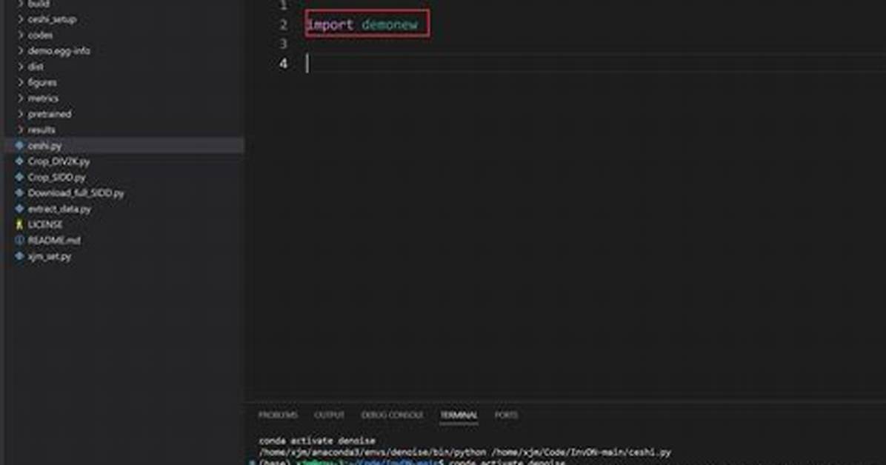The height and width of the screenshot is (465, 886).
Task: Expand the figures folder chevron
Action: 21,82
